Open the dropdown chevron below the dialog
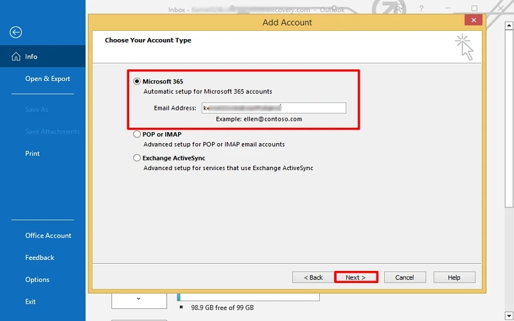 coord(139,299)
